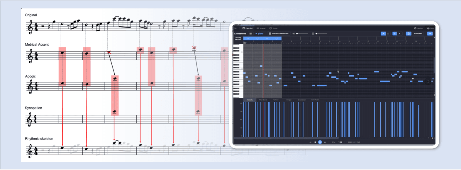Click bar 10 on the timeline ruler

point(340,41)
